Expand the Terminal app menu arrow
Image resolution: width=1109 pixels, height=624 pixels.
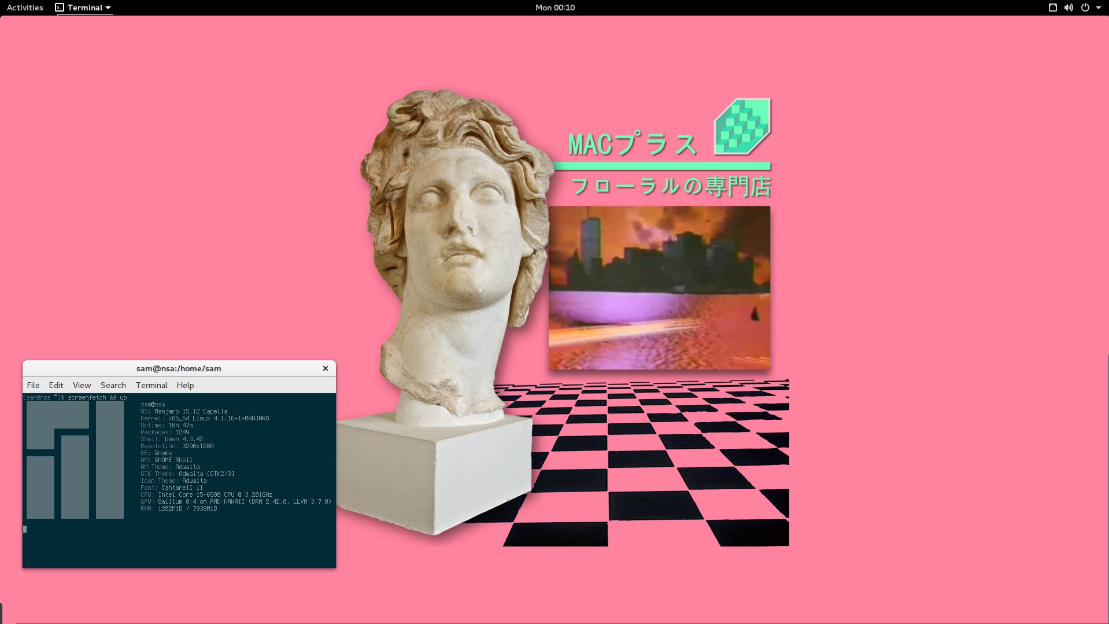[x=108, y=8]
